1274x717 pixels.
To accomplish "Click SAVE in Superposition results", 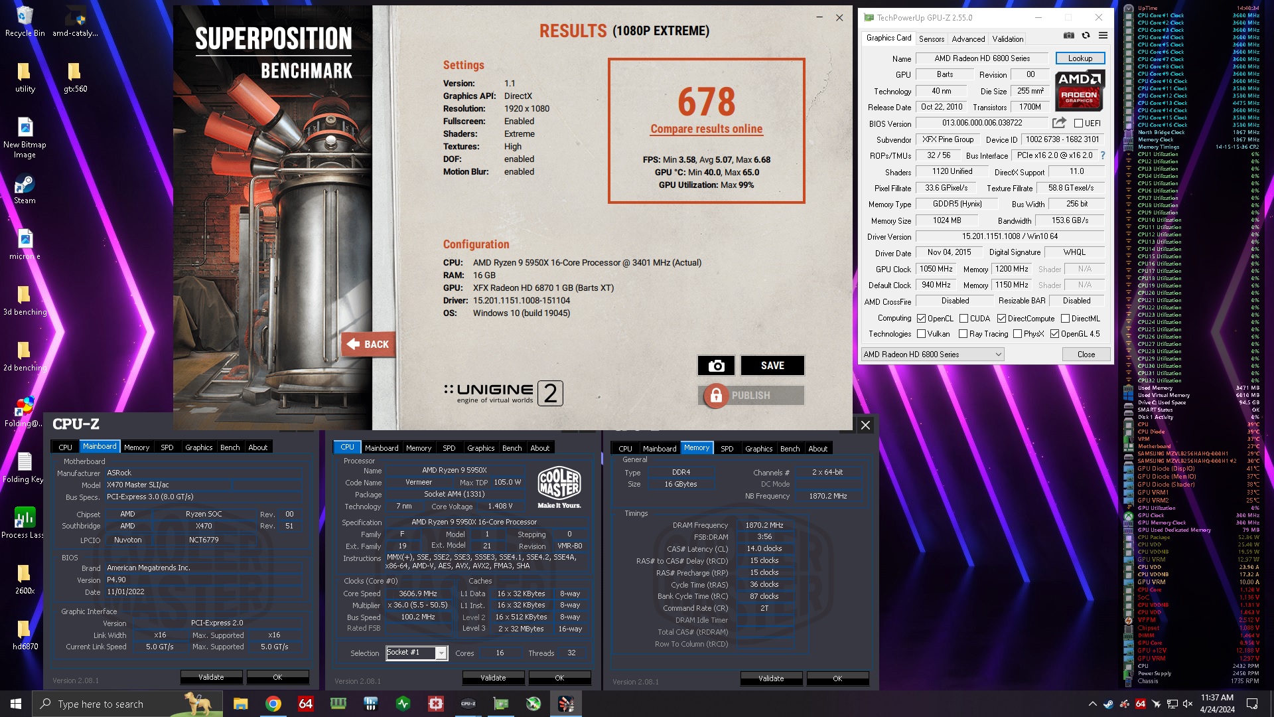I will click(x=772, y=366).
